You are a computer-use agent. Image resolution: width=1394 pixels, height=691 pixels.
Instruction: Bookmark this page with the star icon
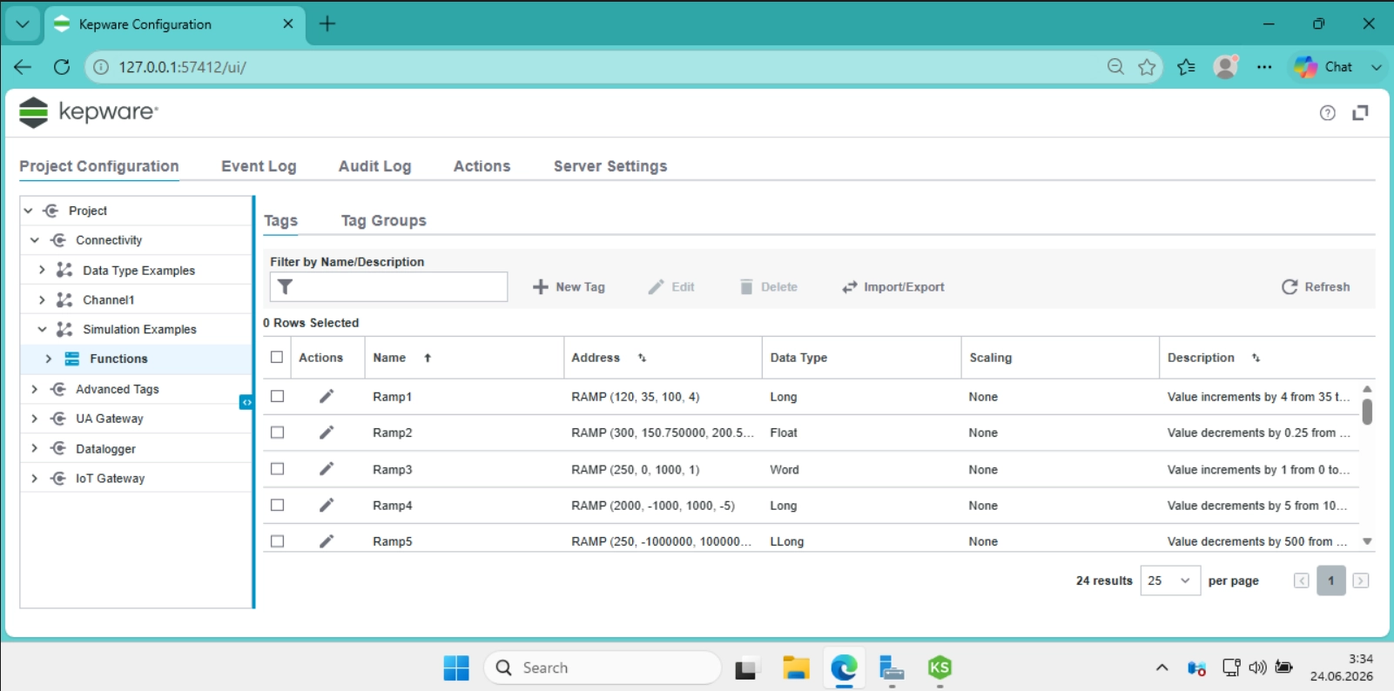tap(1148, 67)
